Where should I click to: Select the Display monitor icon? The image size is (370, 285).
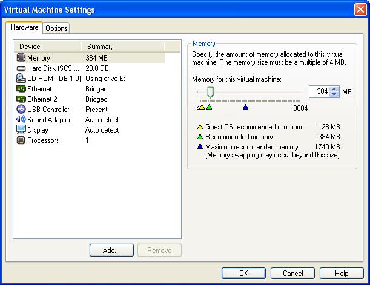[x=21, y=129]
